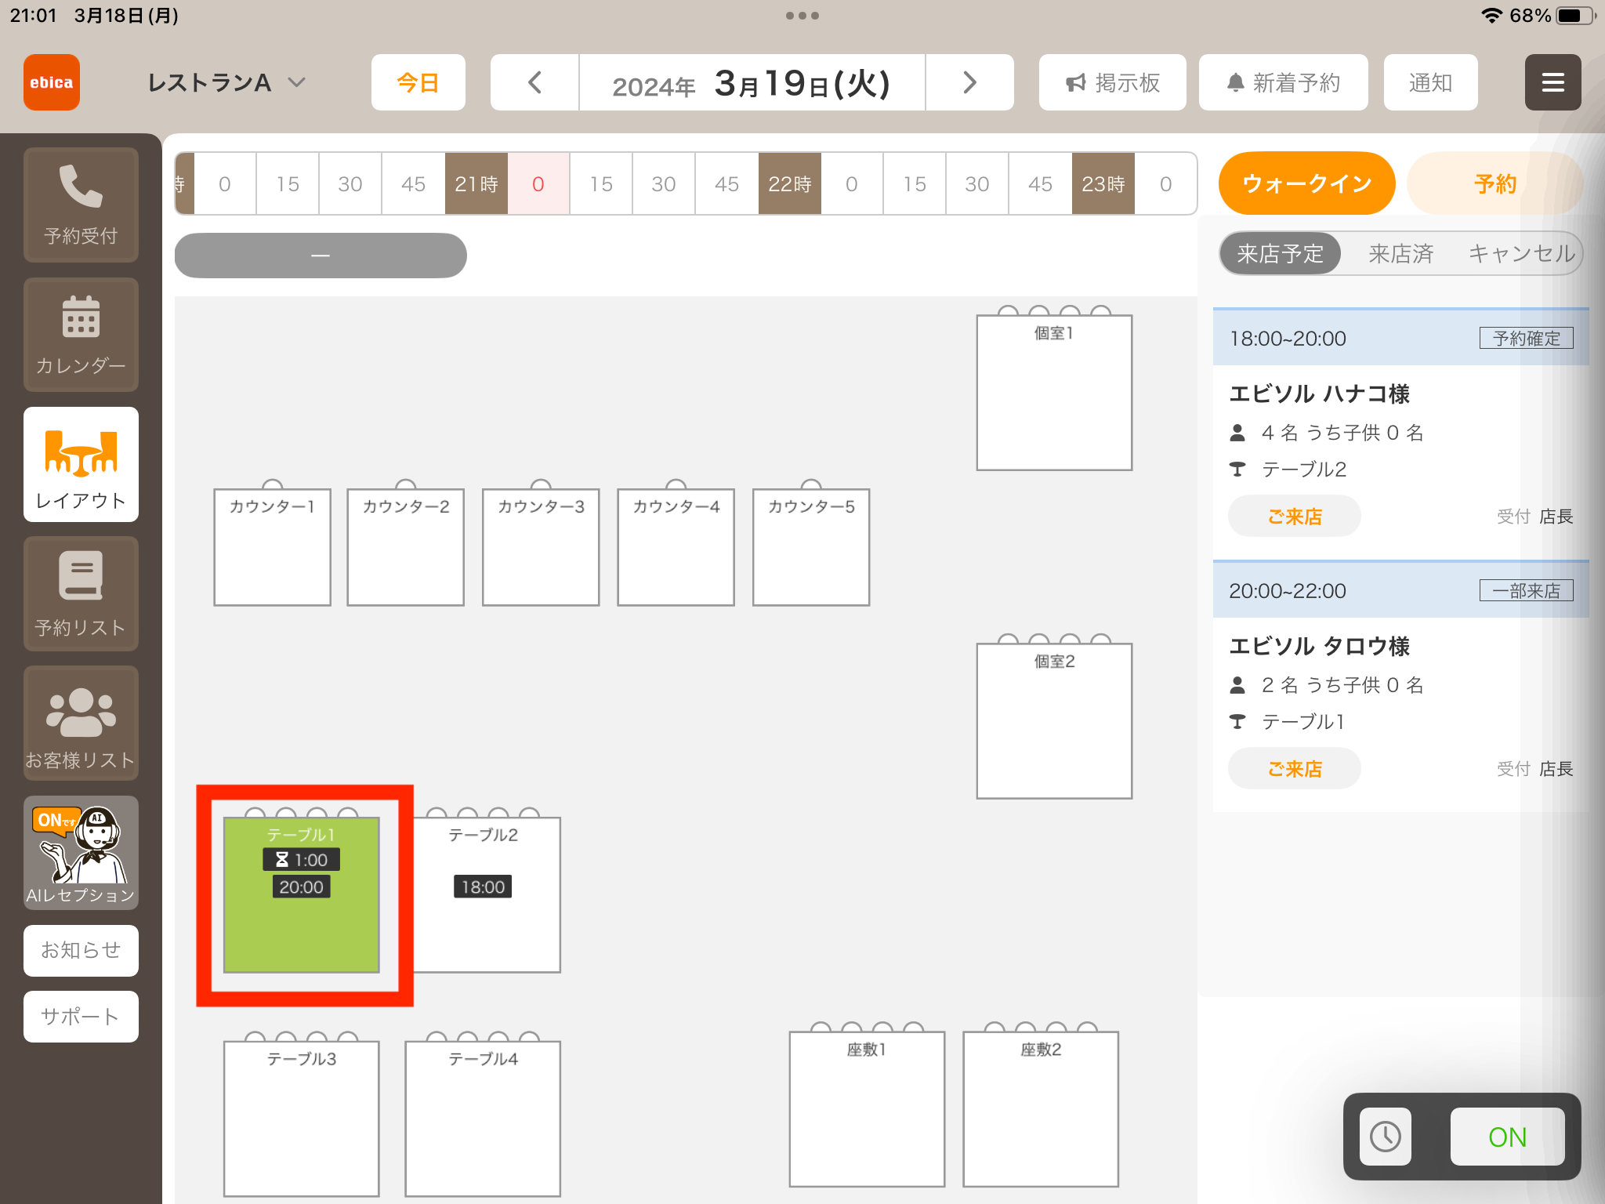Switch list filter to キャンセル
The image size is (1605, 1204).
[x=1521, y=253]
